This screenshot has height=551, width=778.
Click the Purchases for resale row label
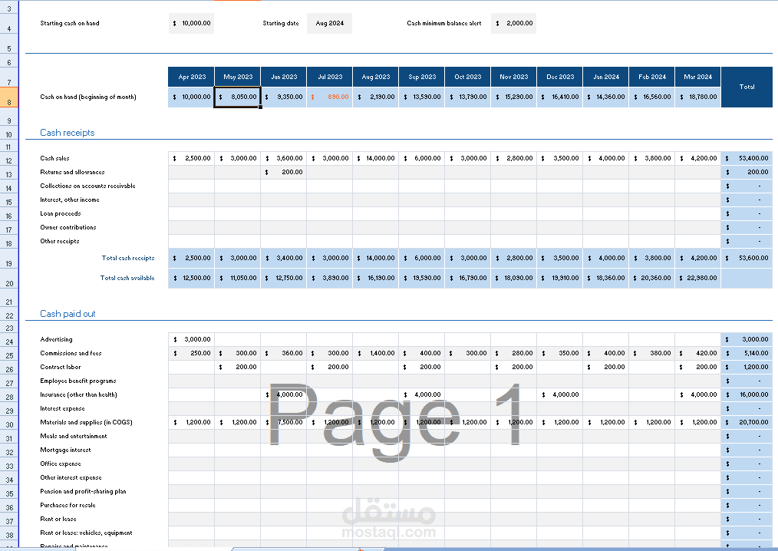(x=68, y=505)
